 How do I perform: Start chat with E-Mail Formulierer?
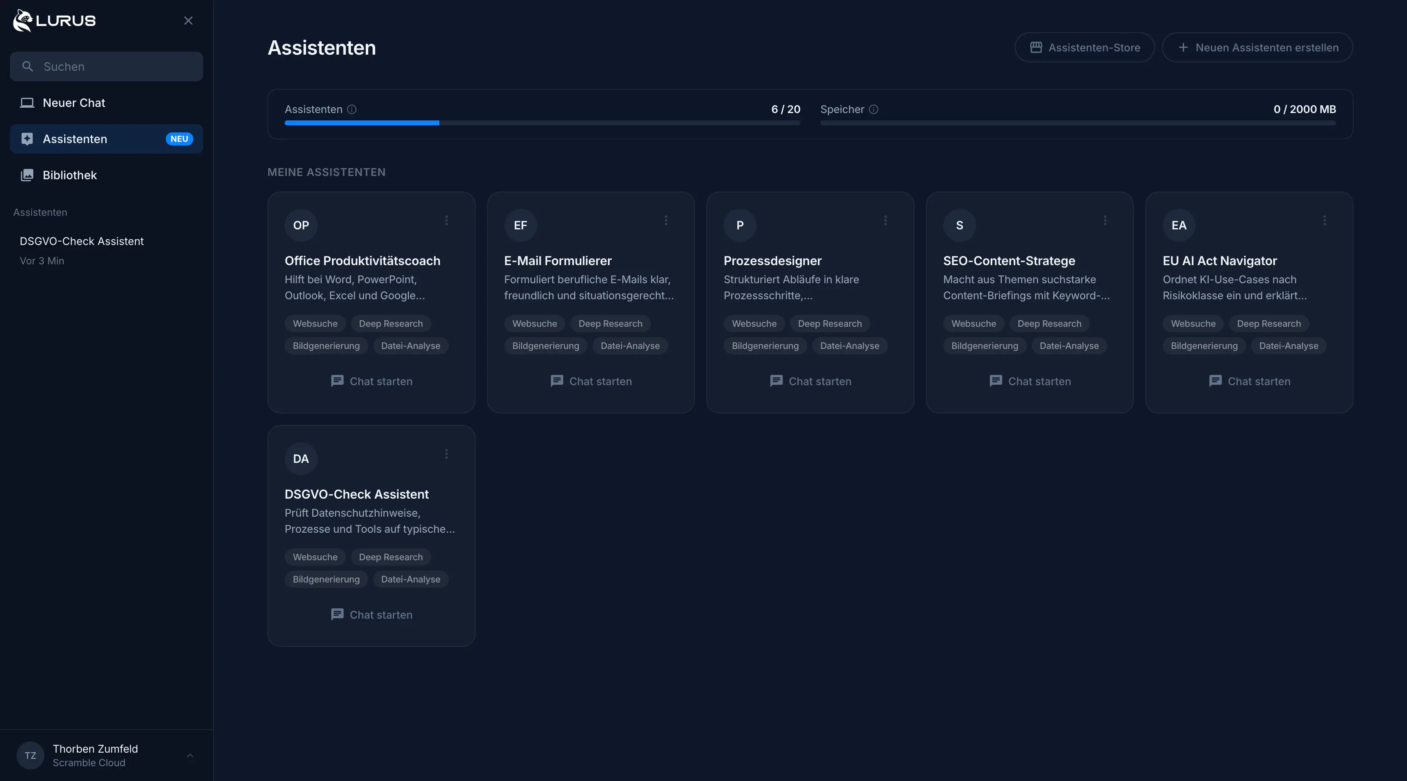tap(591, 381)
